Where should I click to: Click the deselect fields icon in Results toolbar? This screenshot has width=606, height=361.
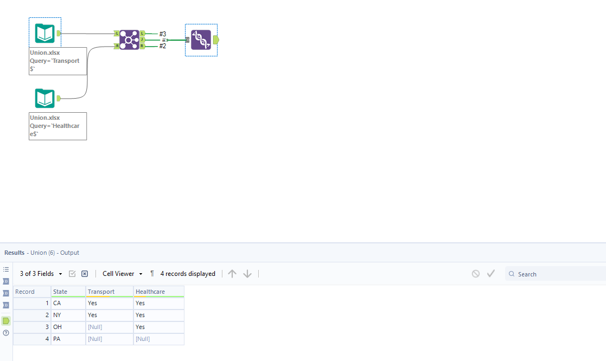click(x=84, y=274)
